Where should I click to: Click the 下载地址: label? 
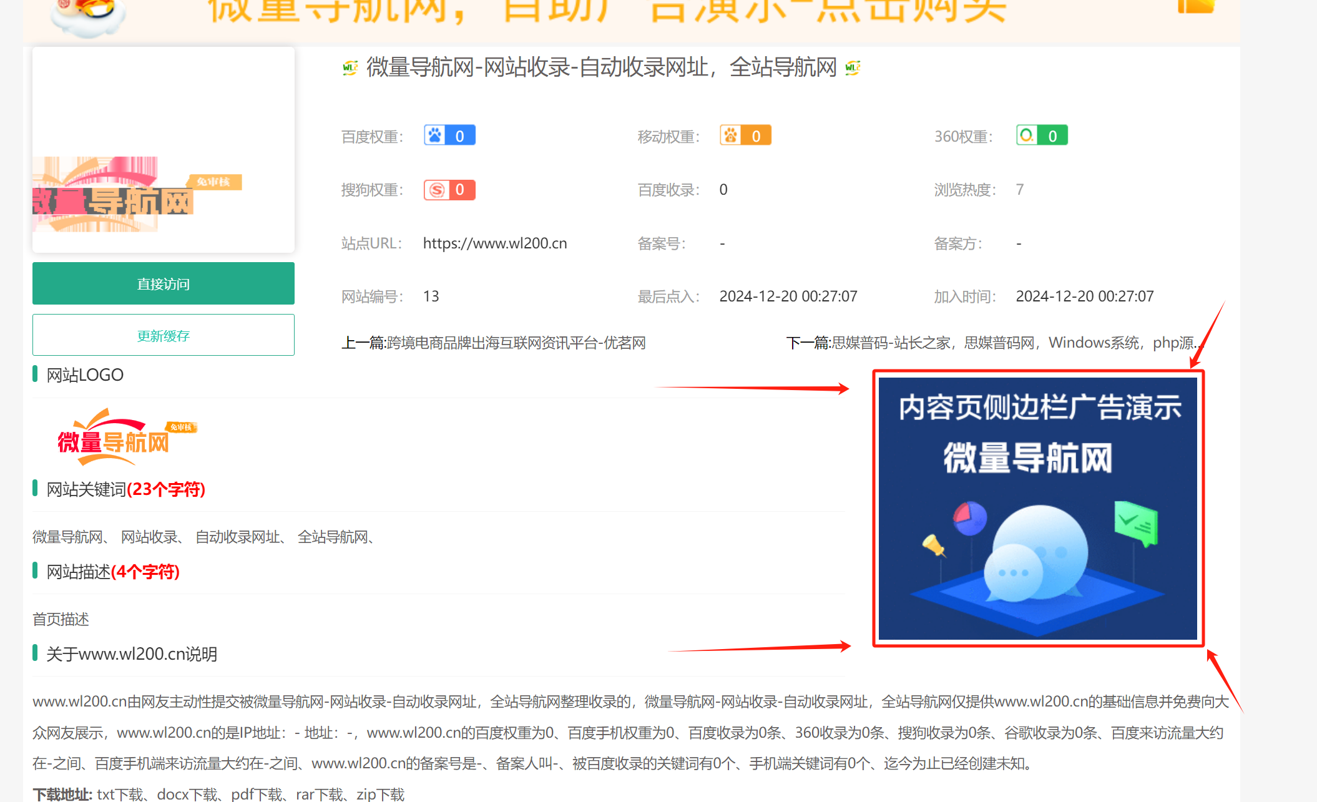62,794
